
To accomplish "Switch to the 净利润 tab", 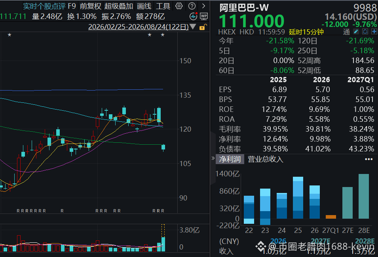I will click(x=230, y=159).
